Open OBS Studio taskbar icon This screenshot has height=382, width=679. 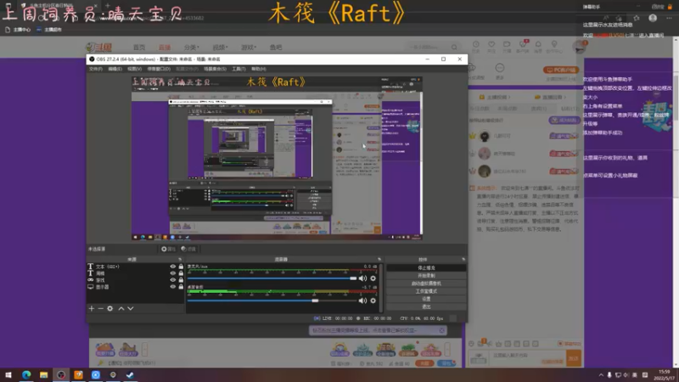click(x=61, y=375)
